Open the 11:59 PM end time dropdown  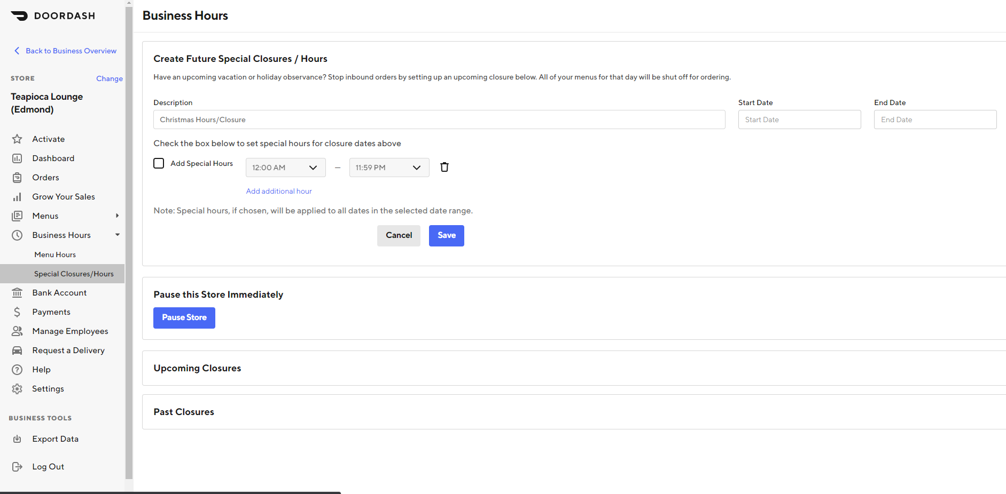pos(389,168)
